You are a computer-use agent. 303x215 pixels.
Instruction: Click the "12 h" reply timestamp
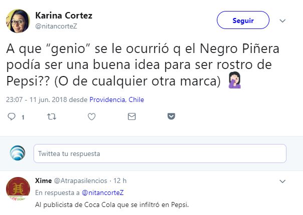click(x=120, y=180)
